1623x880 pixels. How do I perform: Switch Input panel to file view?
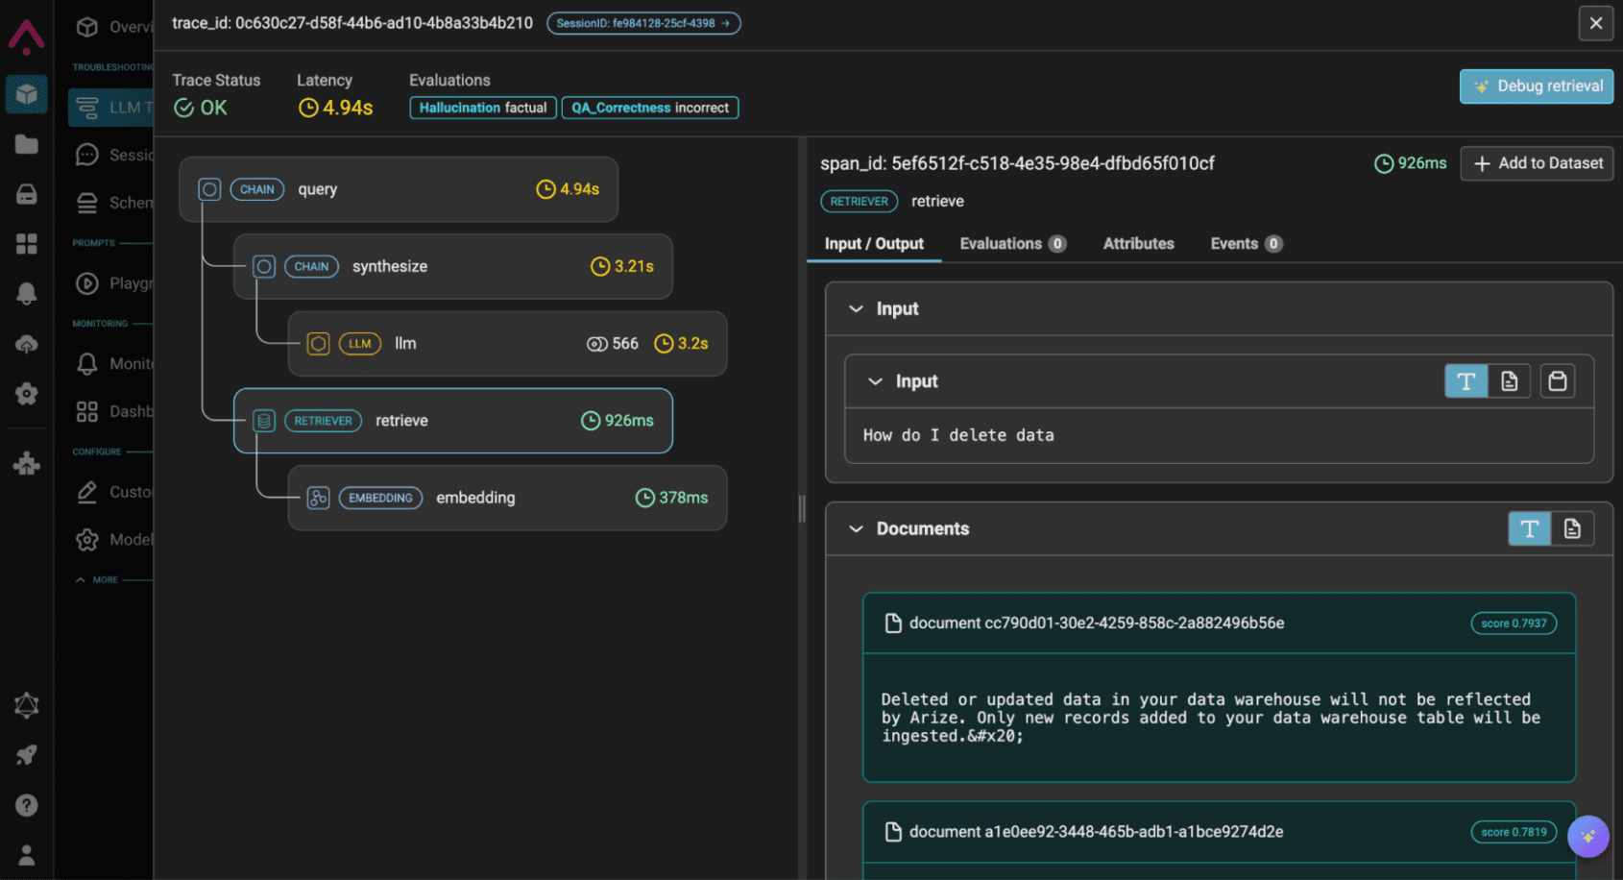[1510, 380]
